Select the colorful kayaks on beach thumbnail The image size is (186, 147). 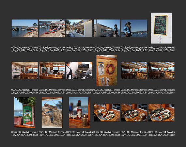pos(52,28)
